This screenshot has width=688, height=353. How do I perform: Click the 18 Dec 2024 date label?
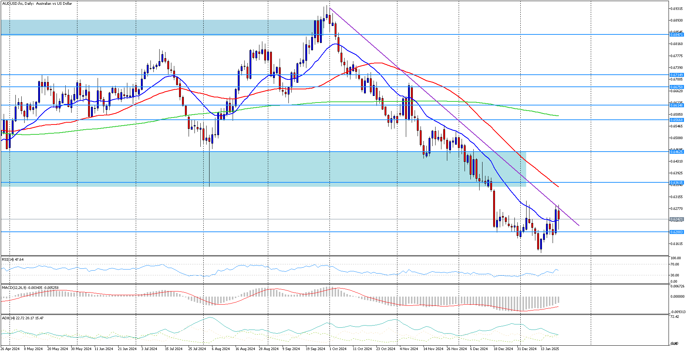click(503, 349)
